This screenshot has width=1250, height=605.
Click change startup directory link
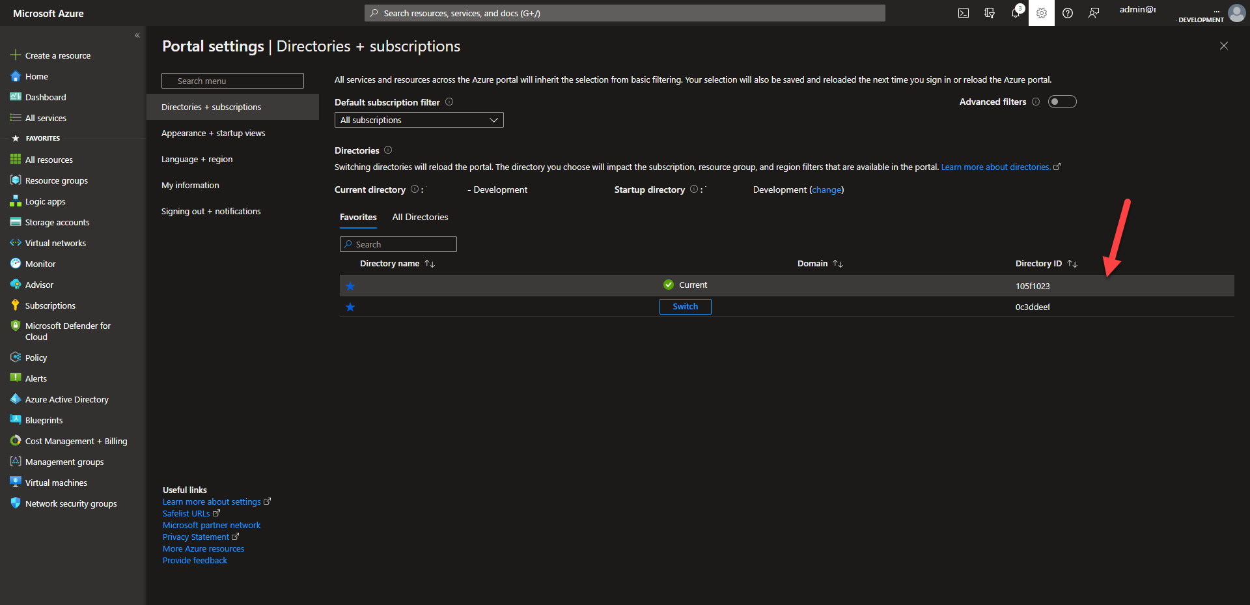826,190
